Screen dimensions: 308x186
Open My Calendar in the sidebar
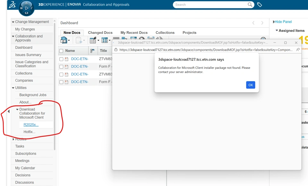point(25,168)
